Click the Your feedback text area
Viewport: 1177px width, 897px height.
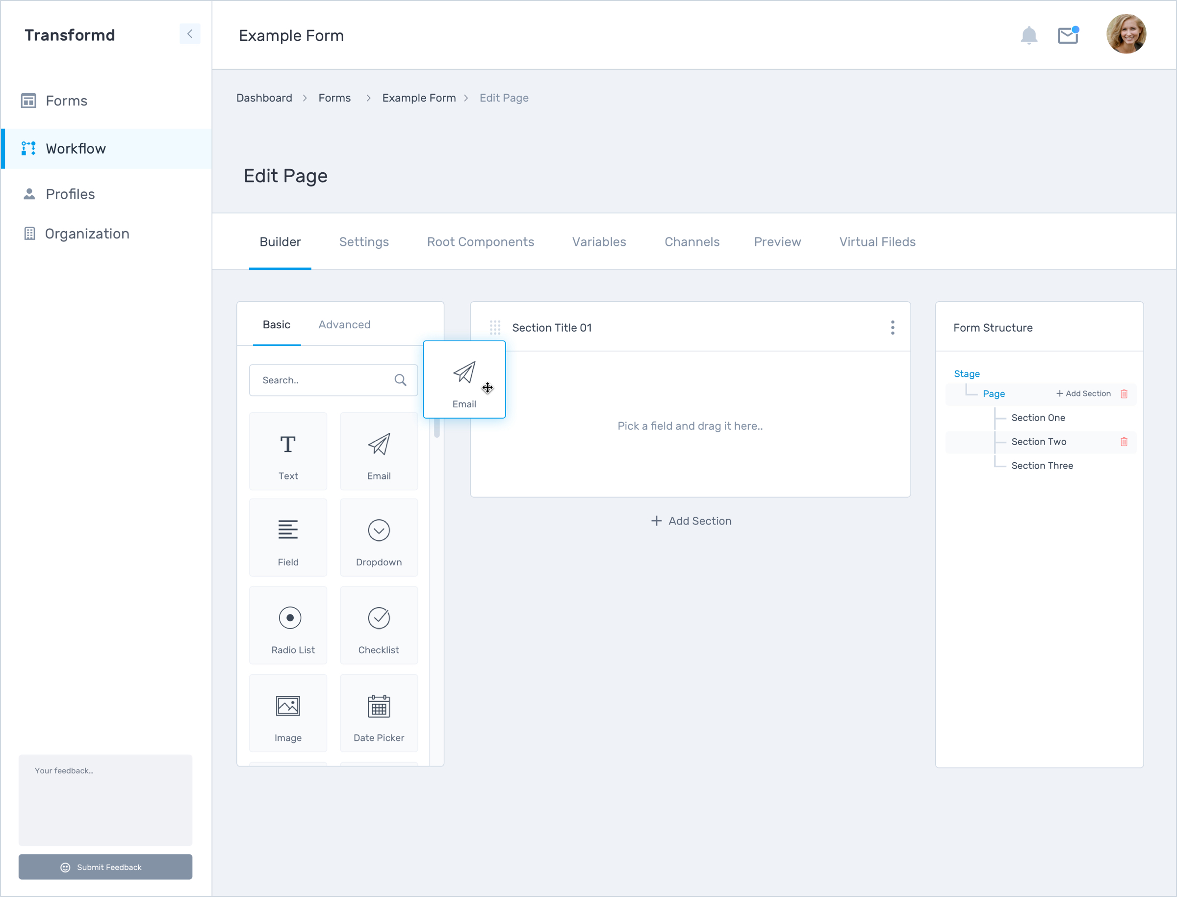tap(105, 799)
